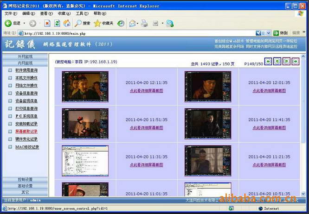Expand the 控制设置 sidebar section
Viewport: 309px width, 214px height.
point(25,179)
